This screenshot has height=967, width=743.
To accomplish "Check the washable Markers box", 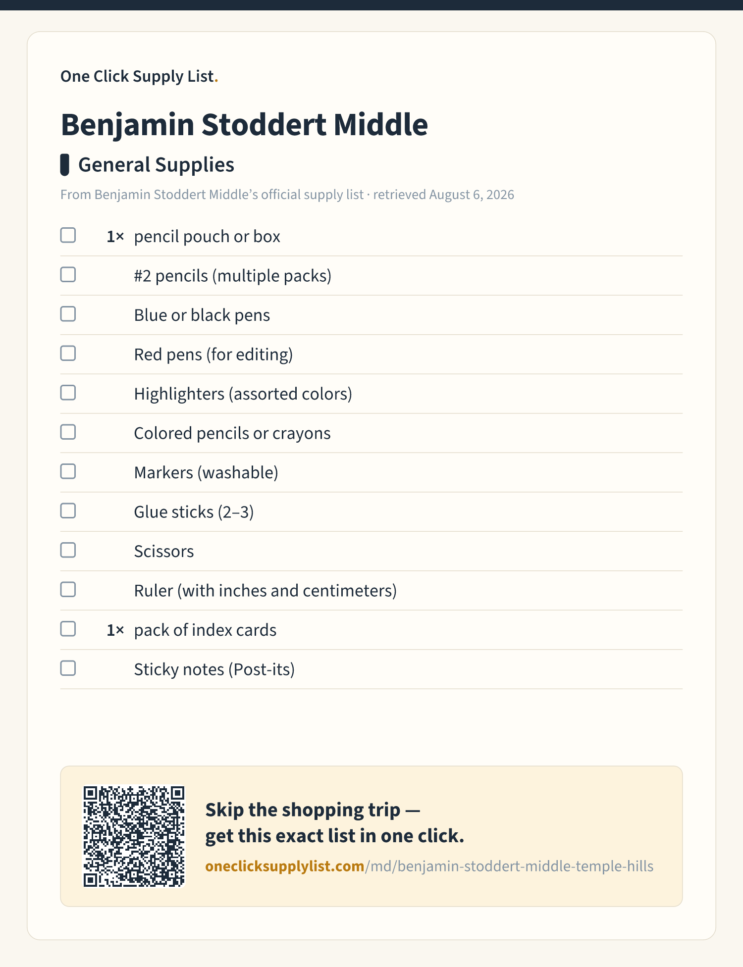I will pyautogui.click(x=68, y=471).
